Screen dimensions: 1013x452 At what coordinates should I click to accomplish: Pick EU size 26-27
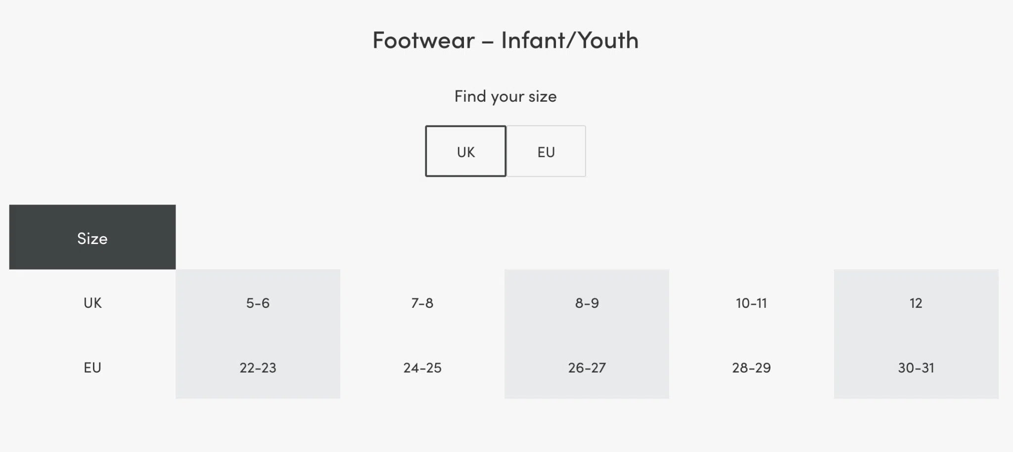[587, 367]
